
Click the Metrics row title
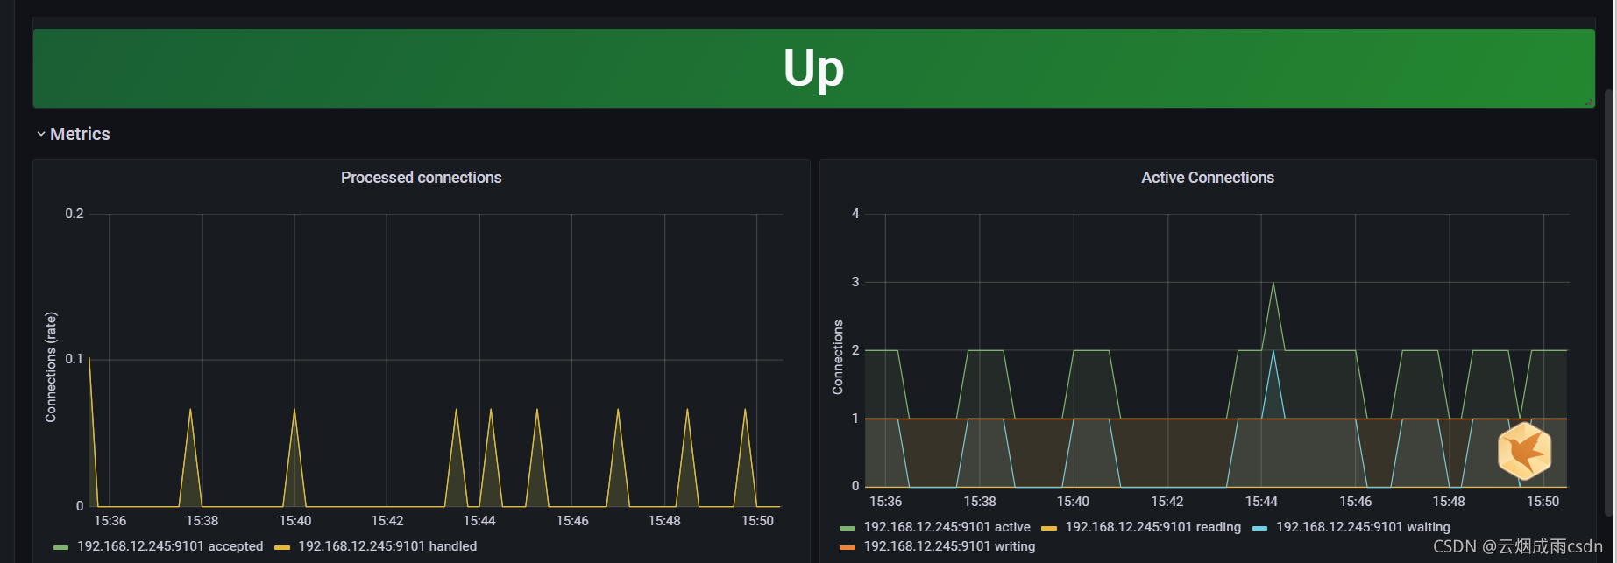pos(80,134)
